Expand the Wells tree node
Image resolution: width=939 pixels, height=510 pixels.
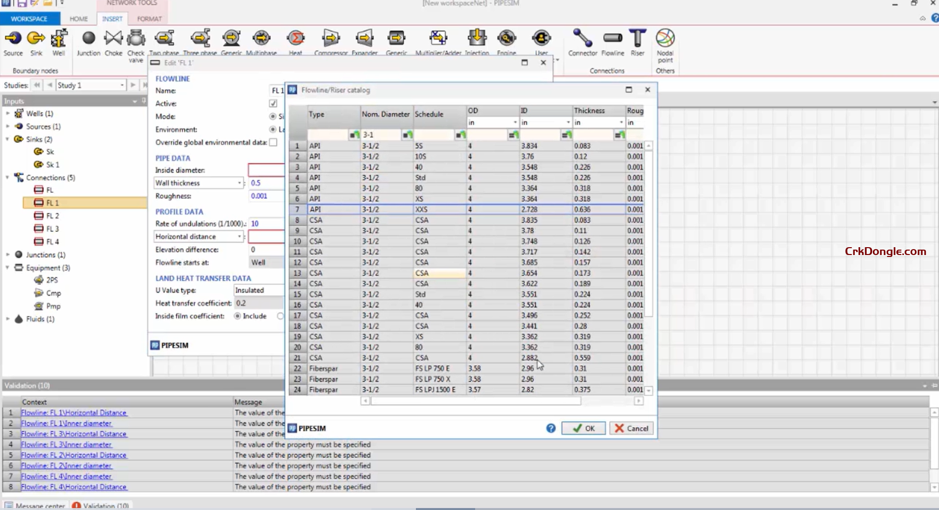pyautogui.click(x=8, y=114)
